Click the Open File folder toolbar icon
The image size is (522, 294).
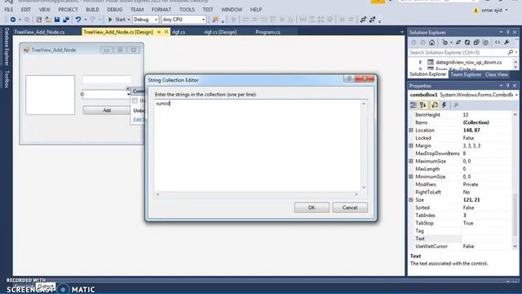[x=48, y=20]
